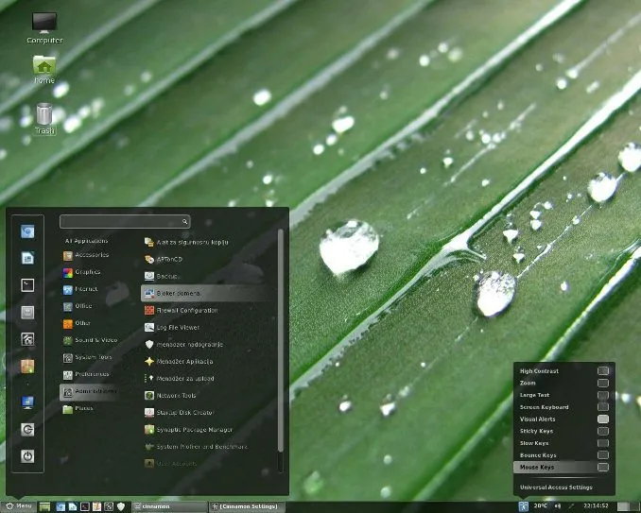Viewport: 641px width, 513px height.
Task: Open Log File Viewer
Action: (180, 327)
